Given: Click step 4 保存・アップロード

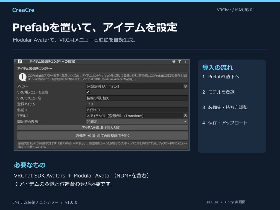Looking at the screenshot, I should pos(225,123).
